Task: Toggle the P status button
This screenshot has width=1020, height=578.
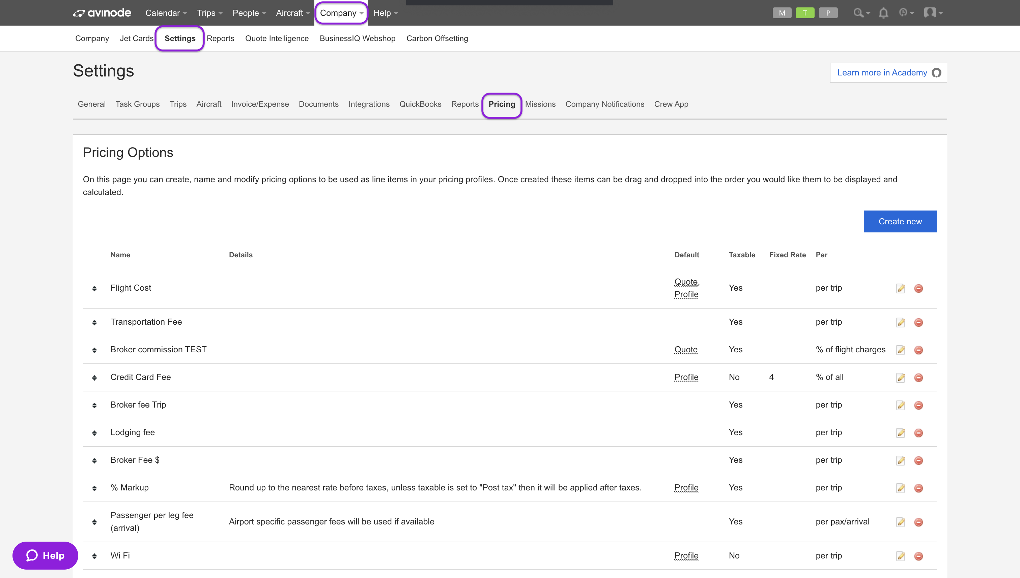Action: [x=828, y=13]
